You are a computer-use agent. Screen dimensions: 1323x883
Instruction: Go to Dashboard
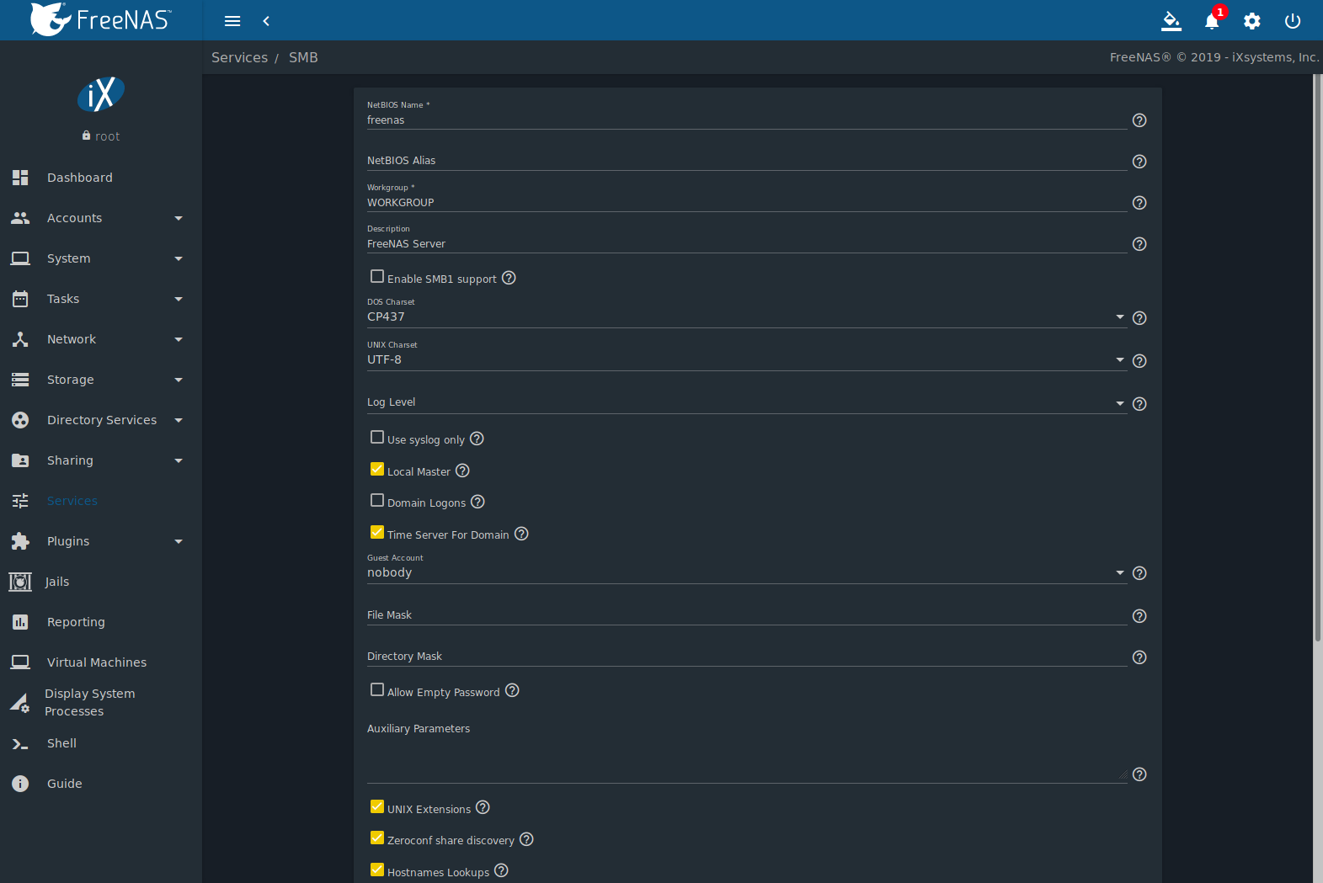point(101,178)
